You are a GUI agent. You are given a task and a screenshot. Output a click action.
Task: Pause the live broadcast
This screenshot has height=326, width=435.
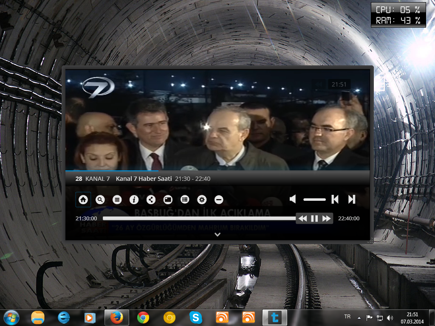click(x=314, y=218)
